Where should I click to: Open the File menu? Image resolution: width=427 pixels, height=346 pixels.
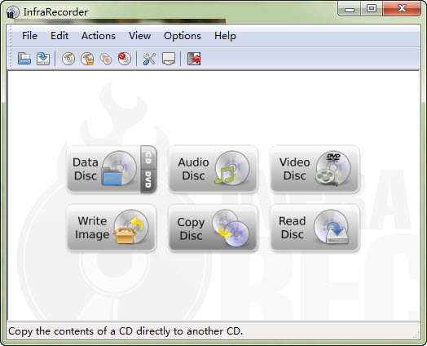(29, 36)
